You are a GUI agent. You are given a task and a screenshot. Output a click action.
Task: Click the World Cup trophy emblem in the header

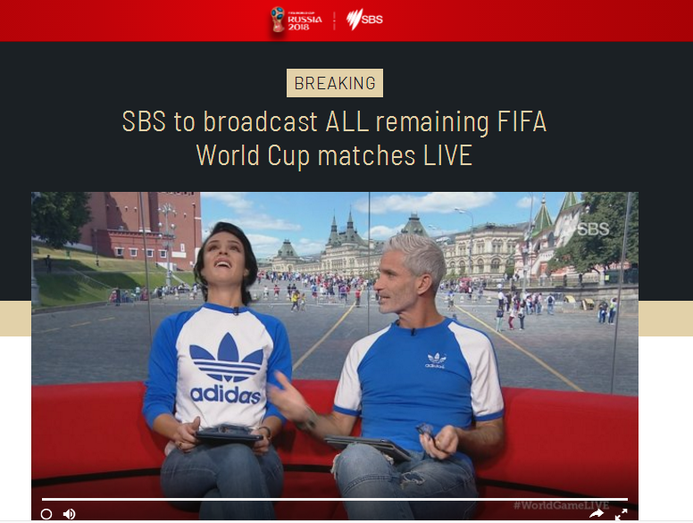pos(278,19)
